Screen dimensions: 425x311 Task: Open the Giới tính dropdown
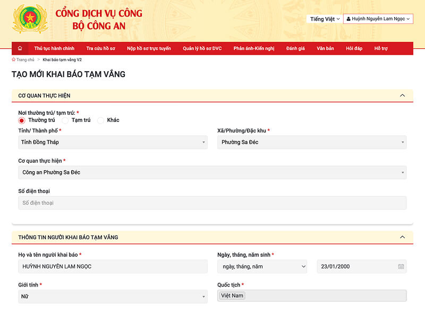pyautogui.click(x=113, y=297)
